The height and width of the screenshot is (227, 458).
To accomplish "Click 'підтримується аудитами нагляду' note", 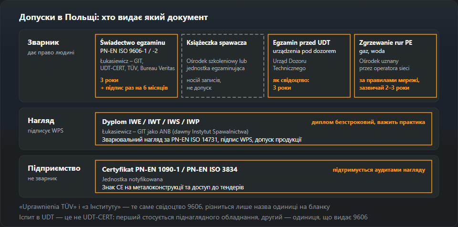I will point(379,170).
